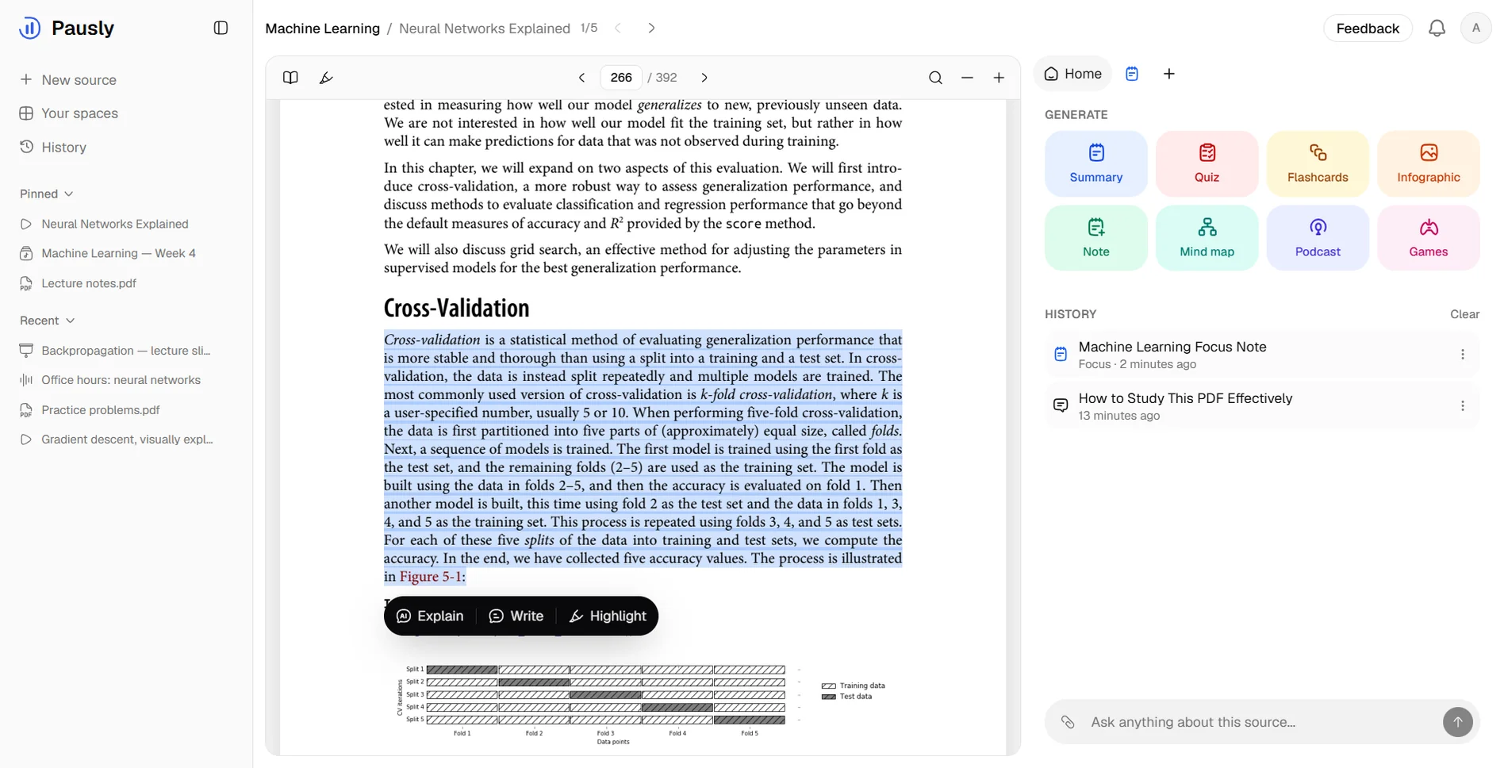Open Games generator
This screenshot has height=768, width=1504.
[1428, 238]
